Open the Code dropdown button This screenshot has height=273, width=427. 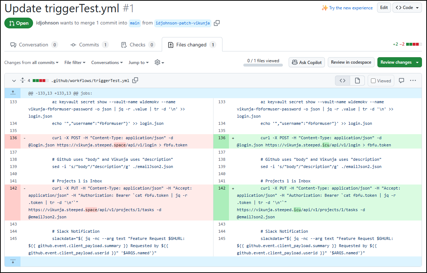coord(407,8)
